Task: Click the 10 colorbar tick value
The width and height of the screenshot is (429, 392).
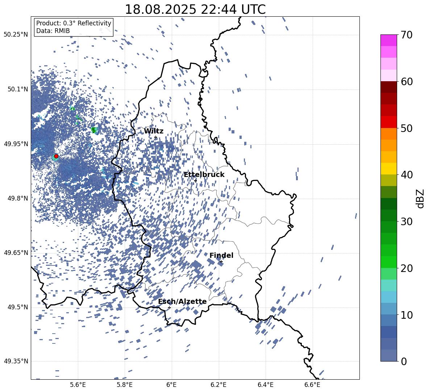Action: [407, 315]
